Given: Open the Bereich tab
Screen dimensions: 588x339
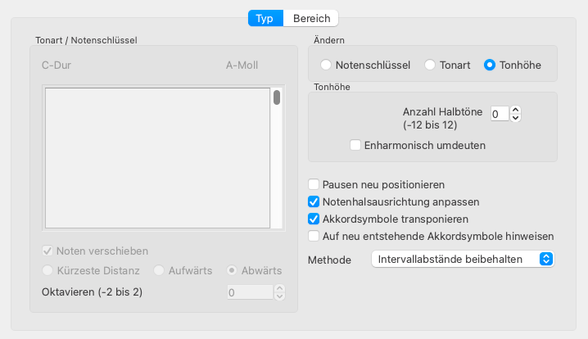Looking at the screenshot, I should (x=310, y=17).
